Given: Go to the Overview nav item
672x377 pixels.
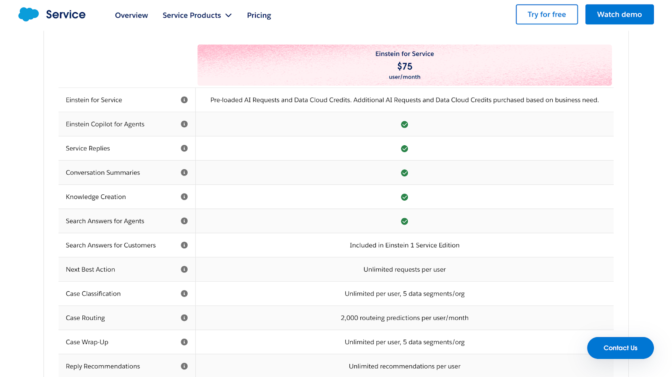Looking at the screenshot, I should click(x=131, y=15).
